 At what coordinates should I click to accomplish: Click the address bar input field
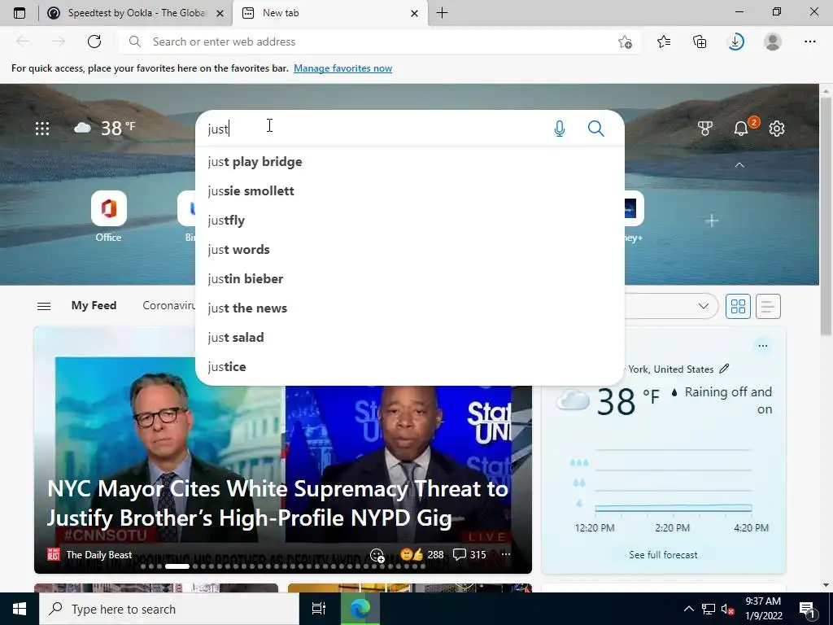click(380, 42)
